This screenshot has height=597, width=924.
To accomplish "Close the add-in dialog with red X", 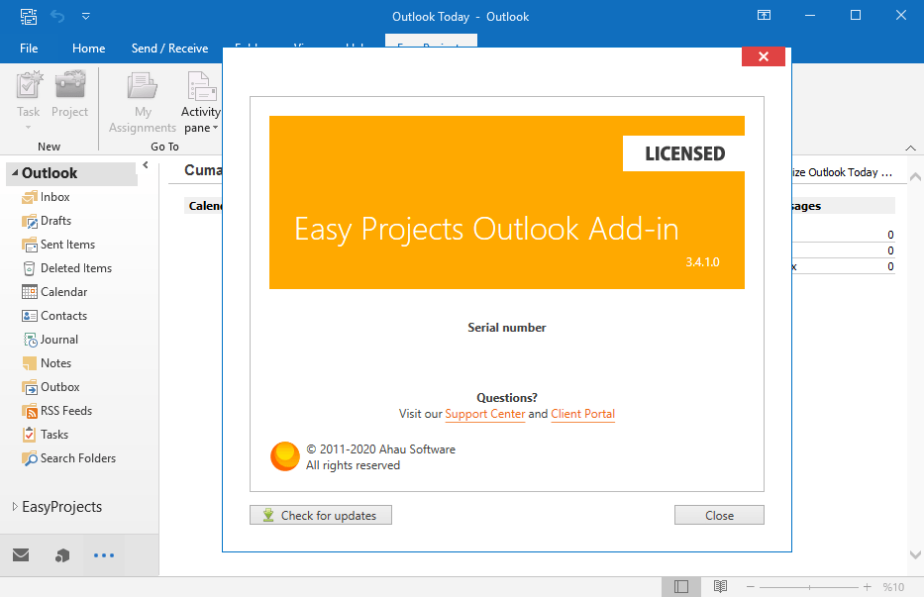I will coord(764,56).
